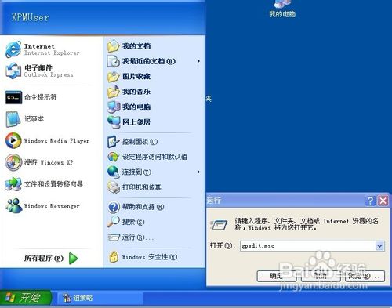Screen dimensions: 392x308
Task: Click the Windows 安全性 lock icon
Action: click(x=114, y=257)
